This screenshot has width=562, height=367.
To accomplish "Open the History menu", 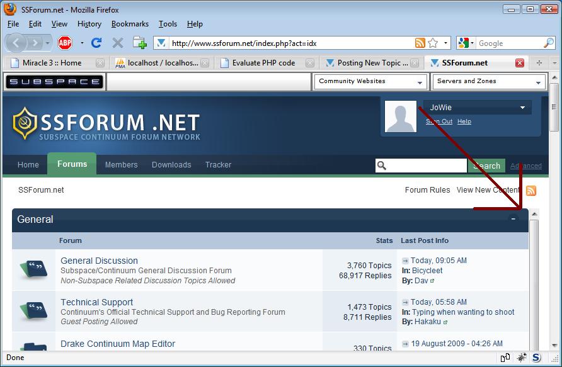I will pos(89,24).
